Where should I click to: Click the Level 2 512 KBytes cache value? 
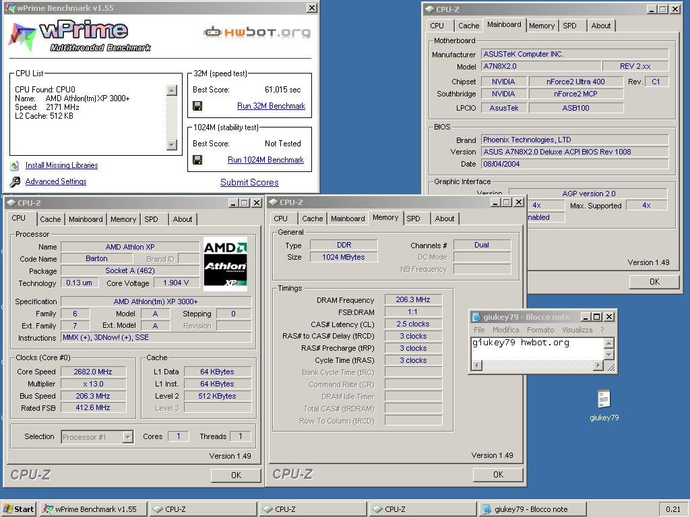[x=218, y=396]
